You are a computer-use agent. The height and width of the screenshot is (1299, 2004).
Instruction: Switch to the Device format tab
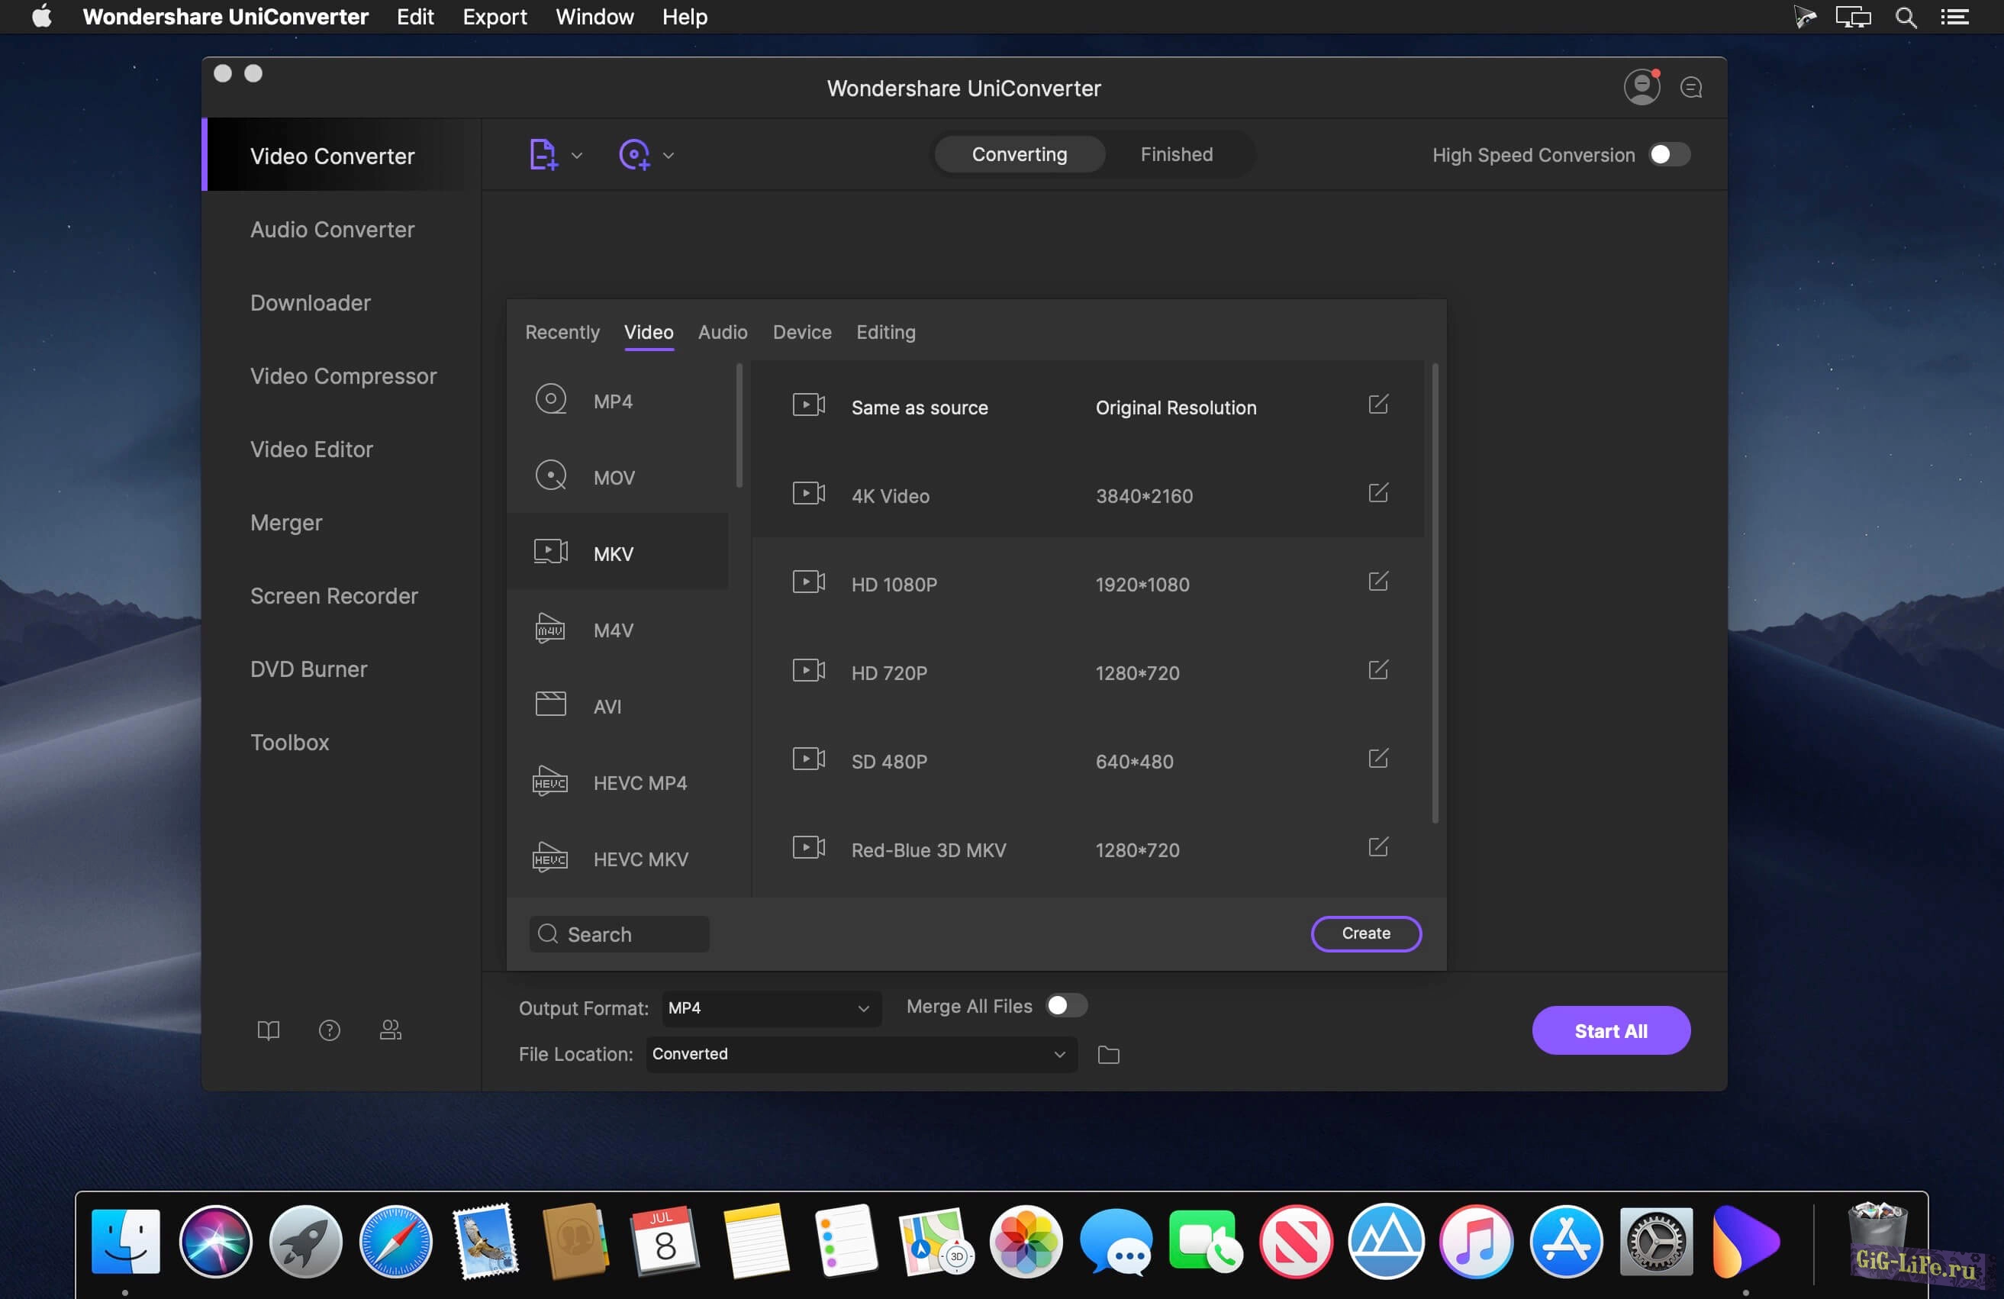[x=801, y=333]
